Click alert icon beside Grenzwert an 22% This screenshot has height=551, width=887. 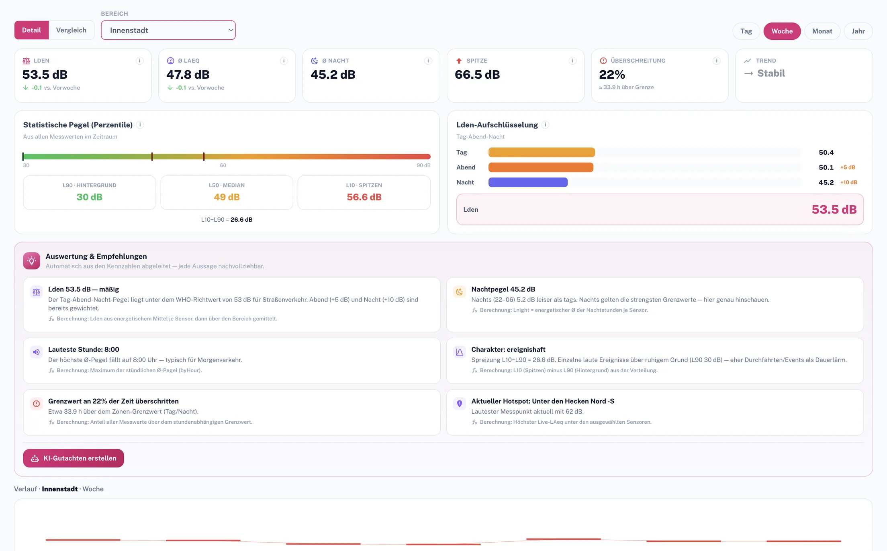coord(37,404)
